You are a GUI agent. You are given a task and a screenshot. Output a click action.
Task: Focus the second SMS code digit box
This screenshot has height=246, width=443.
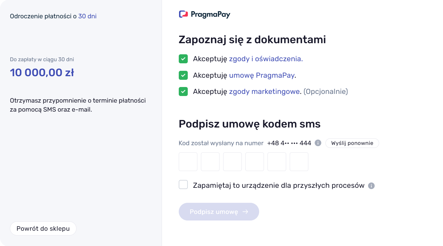click(x=210, y=162)
